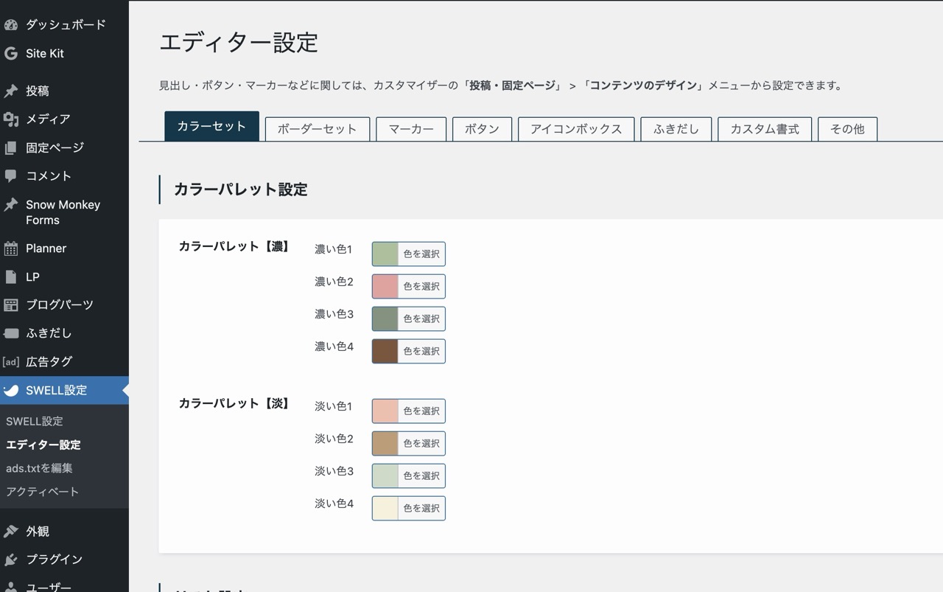
Task: Click the green swatch for 濃い色1
Action: pyautogui.click(x=385, y=254)
